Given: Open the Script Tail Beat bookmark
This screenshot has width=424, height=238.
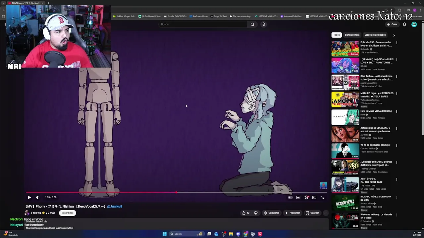Looking at the screenshot, I should [x=219, y=16].
